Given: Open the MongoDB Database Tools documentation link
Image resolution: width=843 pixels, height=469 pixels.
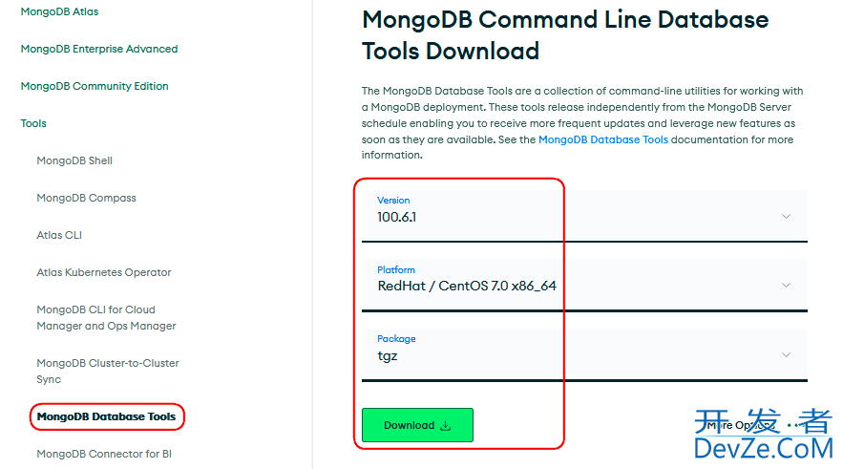Looking at the screenshot, I should [603, 139].
